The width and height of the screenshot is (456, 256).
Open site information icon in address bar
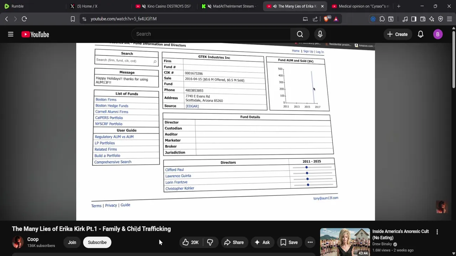84,19
